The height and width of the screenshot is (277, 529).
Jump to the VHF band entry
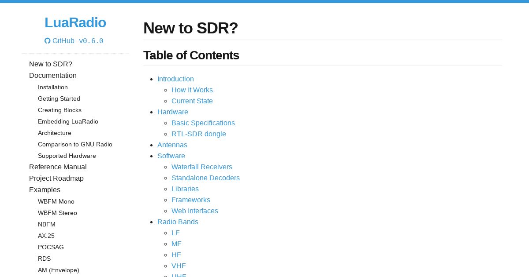tap(179, 266)
